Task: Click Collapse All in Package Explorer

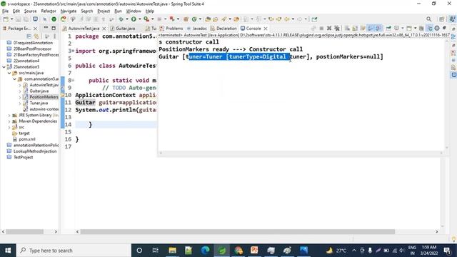Action: pos(29,36)
